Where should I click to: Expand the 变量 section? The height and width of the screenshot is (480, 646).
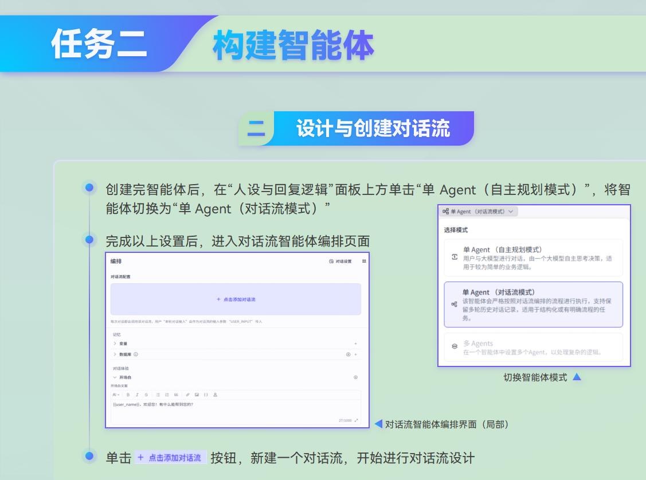coord(115,343)
